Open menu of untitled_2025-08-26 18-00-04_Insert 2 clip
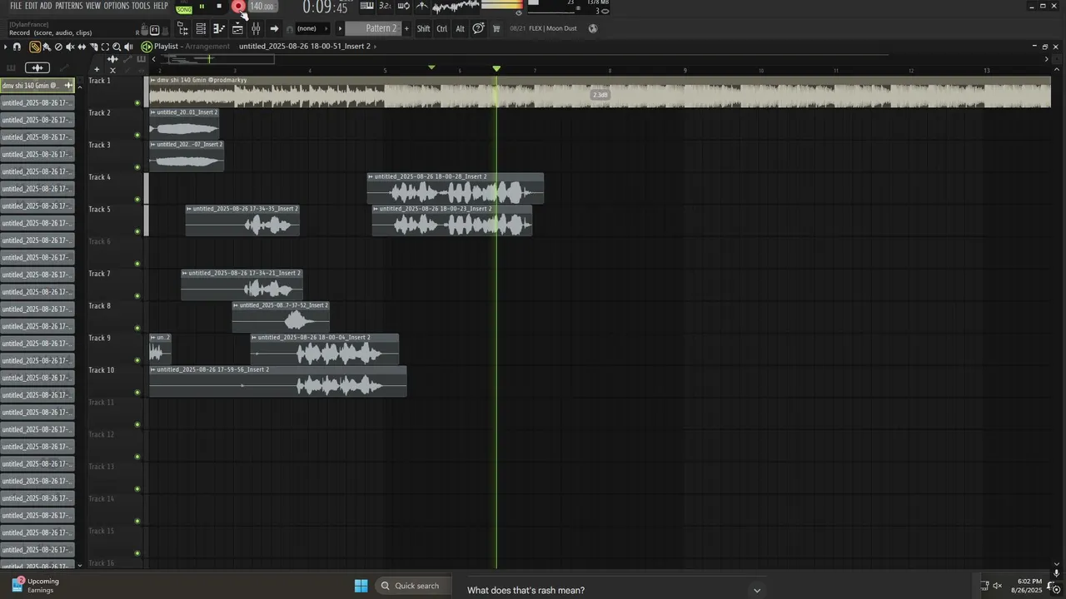1066x599 pixels. point(254,337)
